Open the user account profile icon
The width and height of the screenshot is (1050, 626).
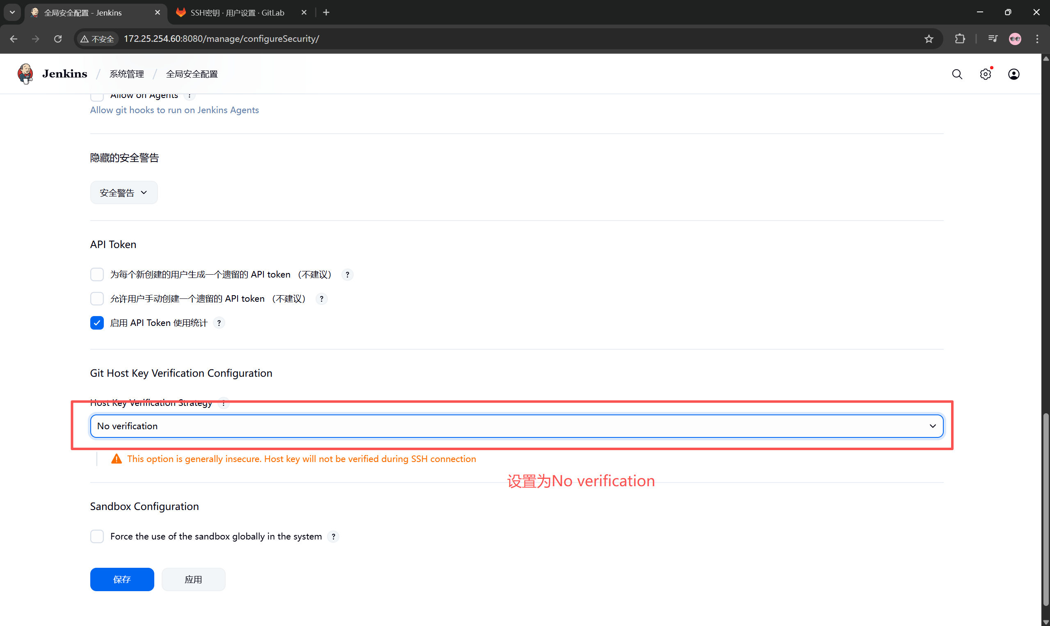(x=1013, y=74)
